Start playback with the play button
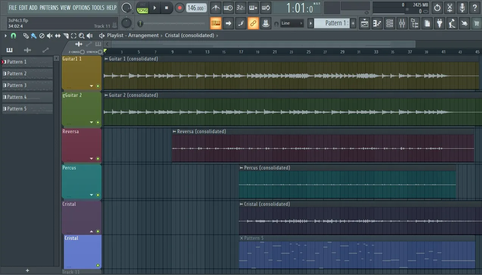Image resolution: width=482 pixels, height=275 pixels. point(154,8)
